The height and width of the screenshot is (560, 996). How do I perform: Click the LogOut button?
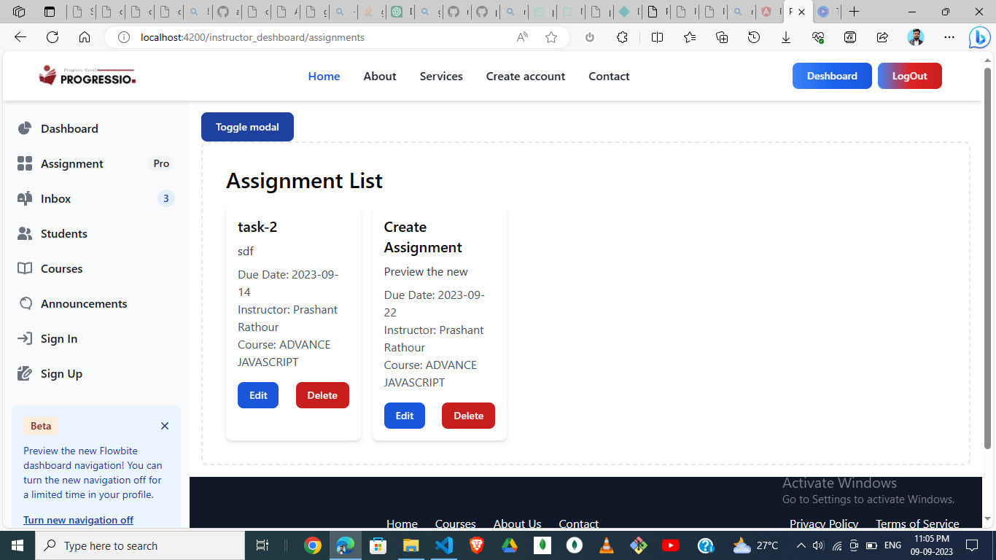tap(909, 76)
